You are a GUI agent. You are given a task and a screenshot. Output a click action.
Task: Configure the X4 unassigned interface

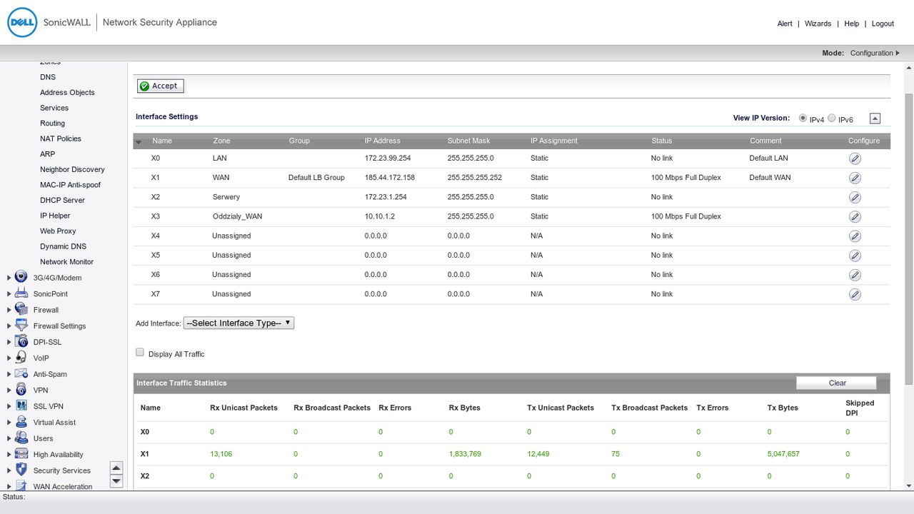[855, 236]
